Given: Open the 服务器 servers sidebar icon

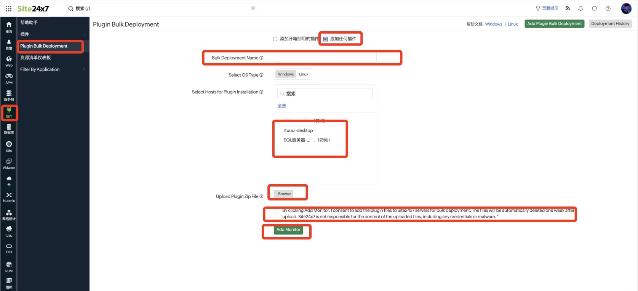Looking at the screenshot, I should point(9,96).
